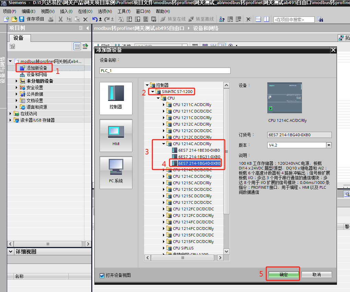Click the Delete X toolbar icon
The image size is (350, 292).
point(85,20)
